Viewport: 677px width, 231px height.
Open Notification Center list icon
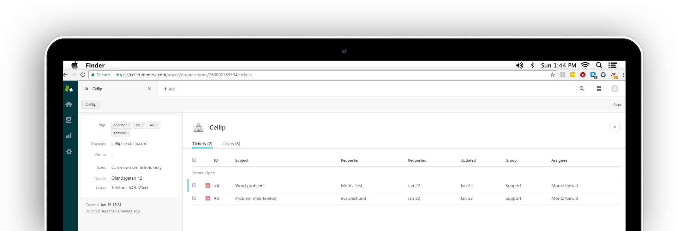tap(613, 65)
